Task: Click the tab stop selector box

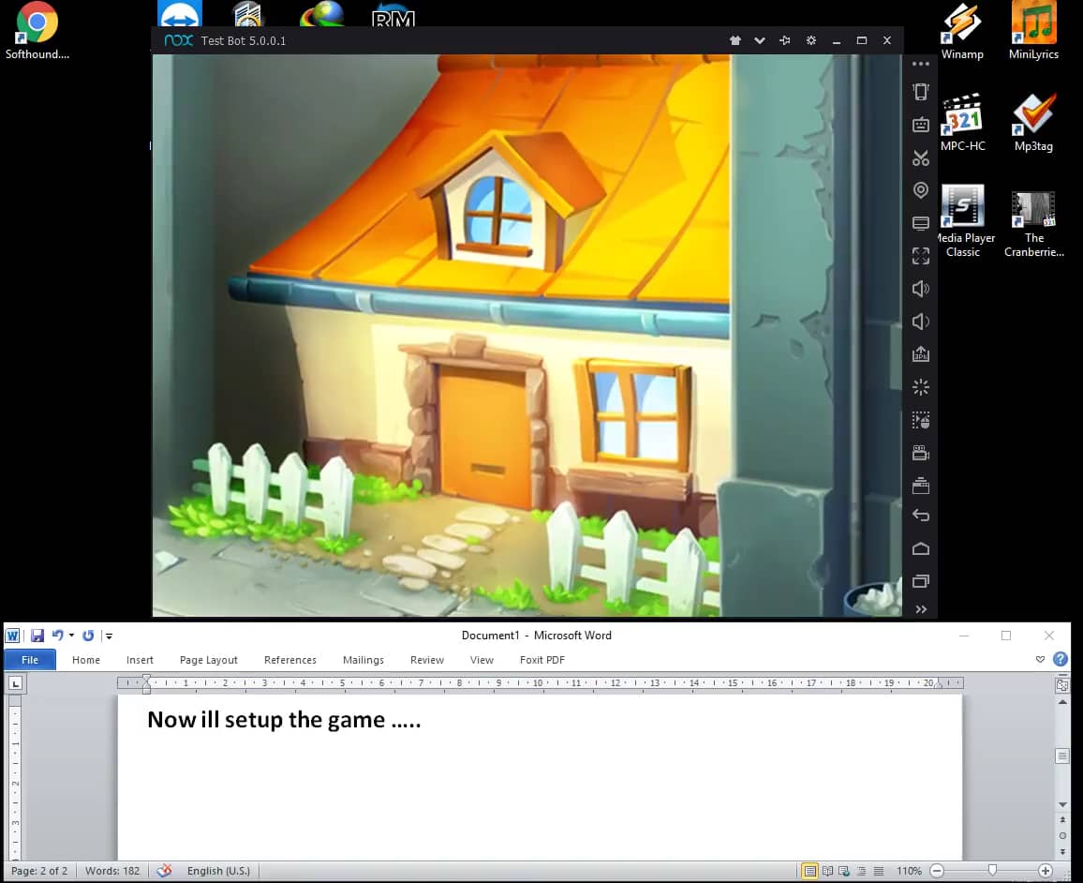Action: pos(16,683)
